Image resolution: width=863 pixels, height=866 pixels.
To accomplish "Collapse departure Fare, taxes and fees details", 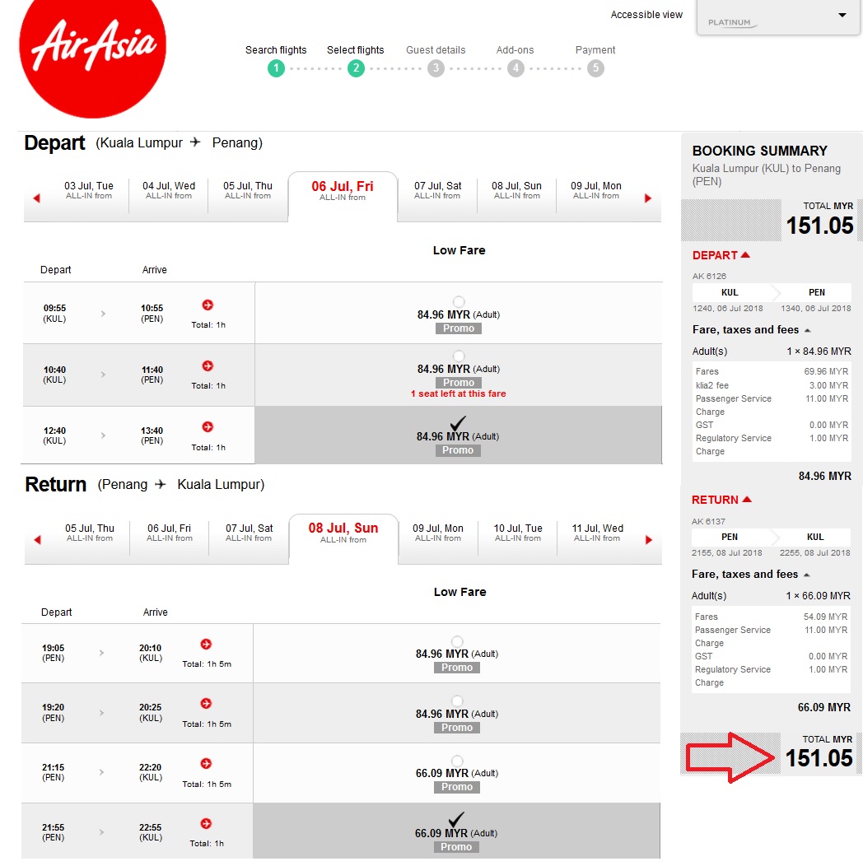I will [807, 330].
